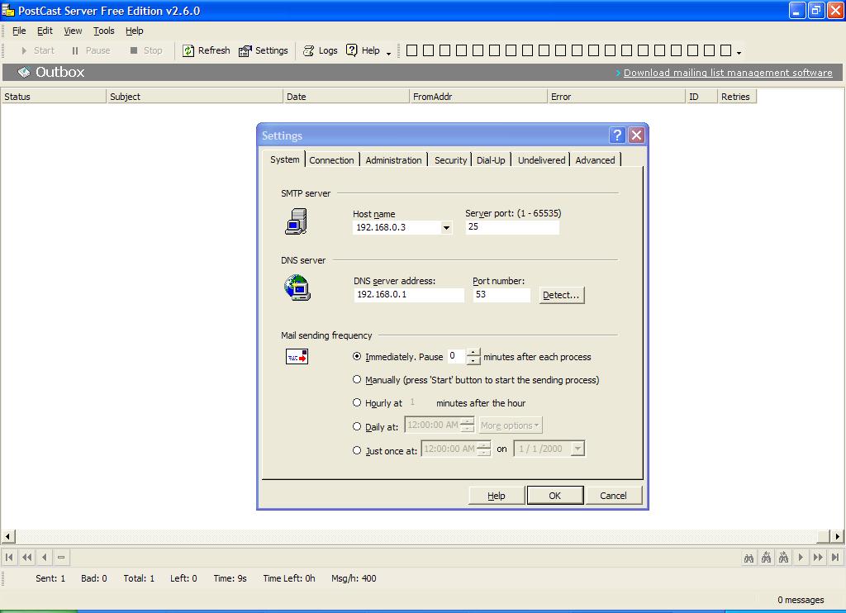The height and width of the screenshot is (613, 846).
Task: Click the Date column header
Action: [x=346, y=97]
